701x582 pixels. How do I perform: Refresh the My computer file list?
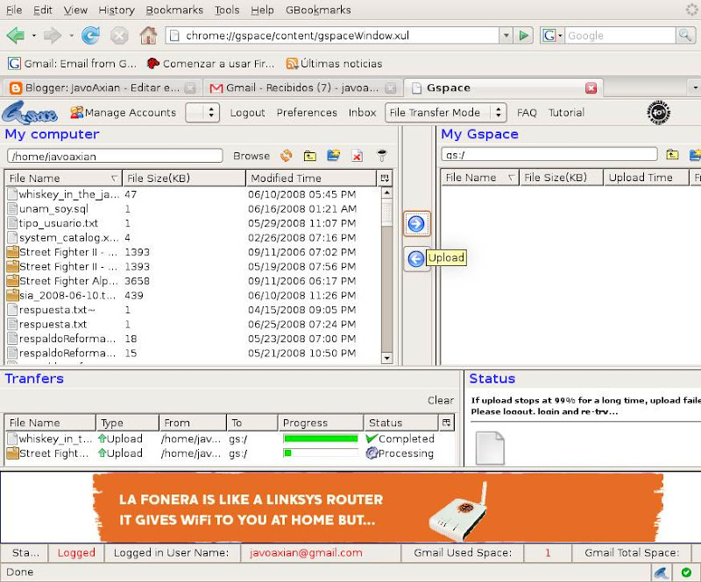[287, 156]
